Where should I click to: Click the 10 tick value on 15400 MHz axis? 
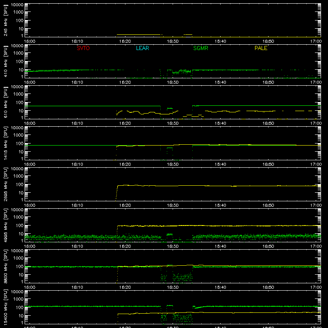[x=21, y=316]
